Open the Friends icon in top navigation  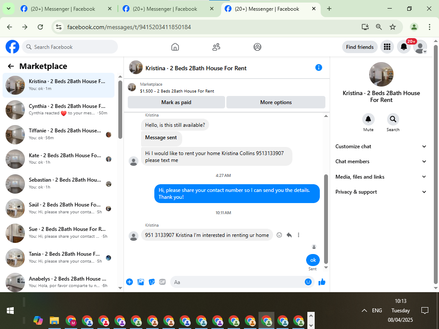[x=216, y=47]
